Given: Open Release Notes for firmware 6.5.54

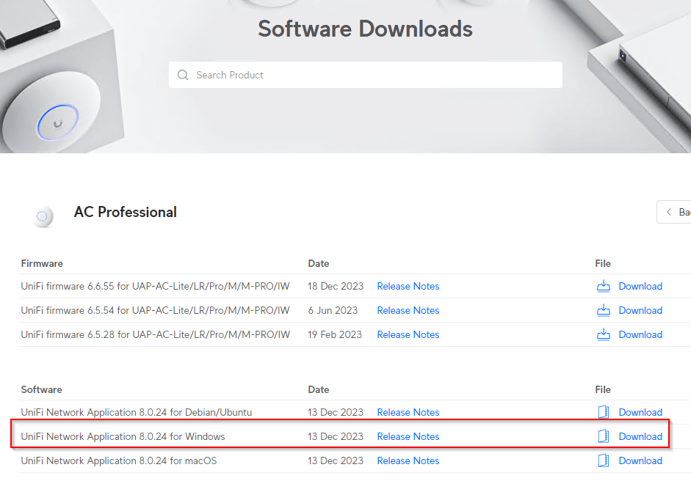Looking at the screenshot, I should click(408, 310).
